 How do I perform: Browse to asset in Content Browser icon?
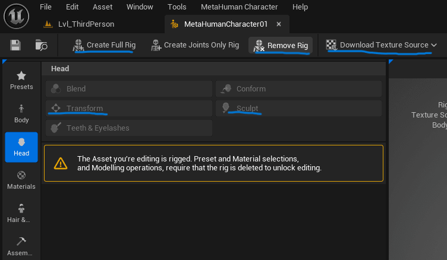[x=42, y=45]
